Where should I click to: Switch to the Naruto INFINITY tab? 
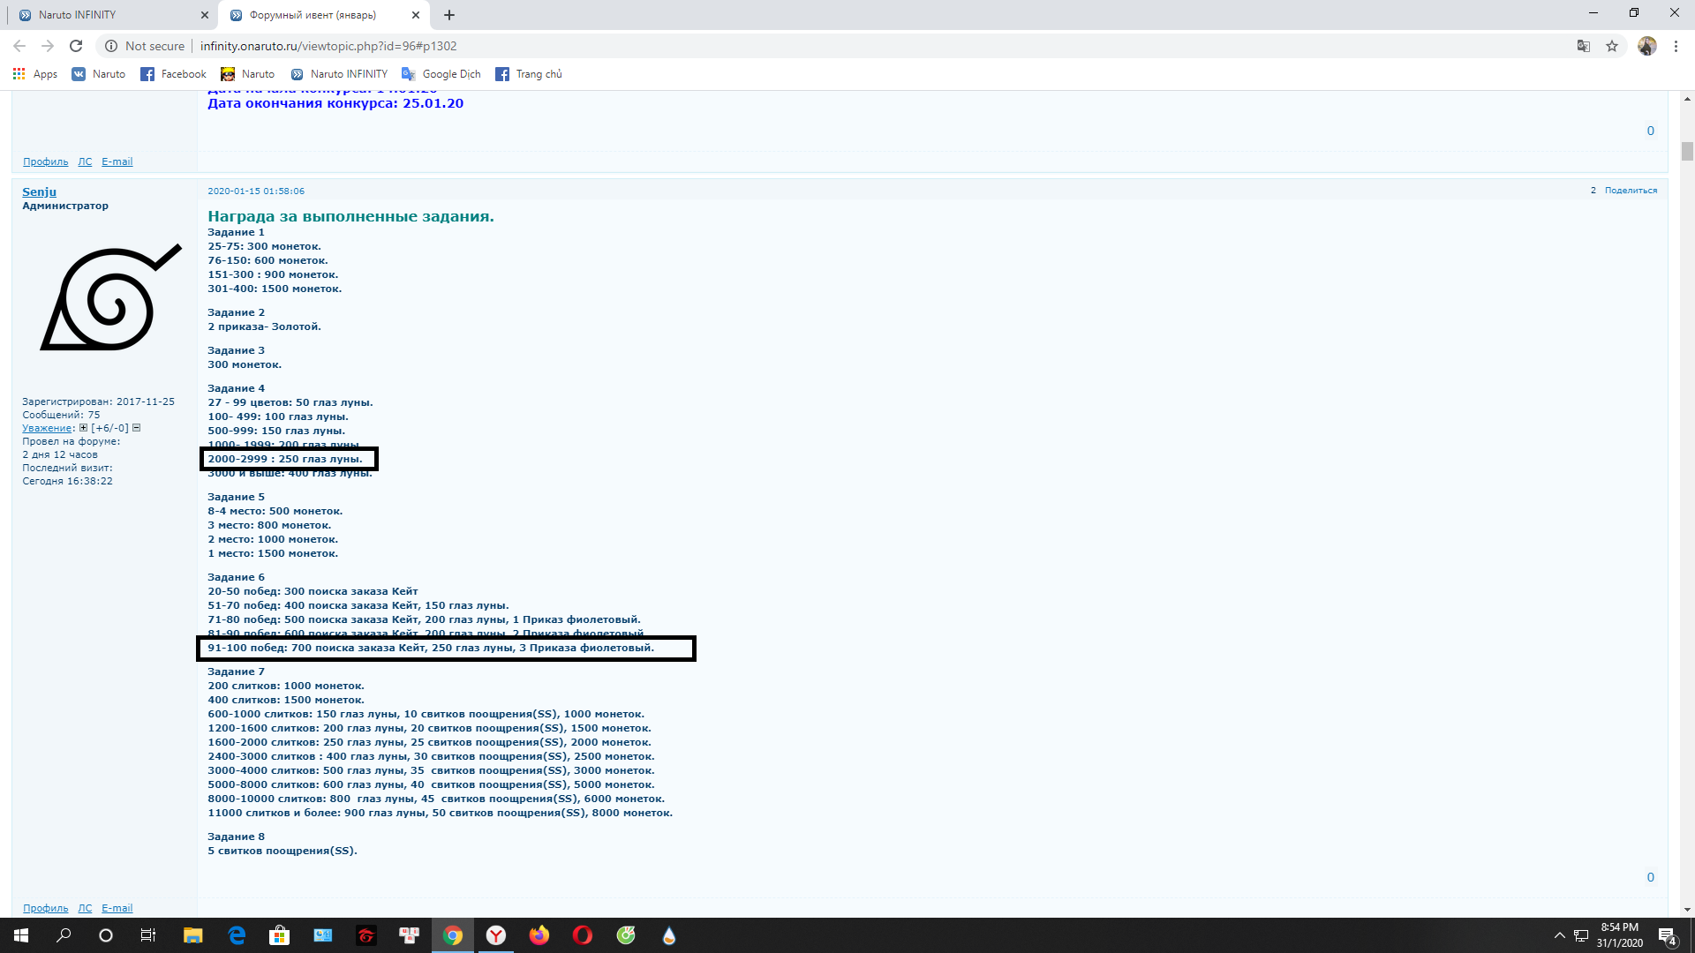coord(110,15)
